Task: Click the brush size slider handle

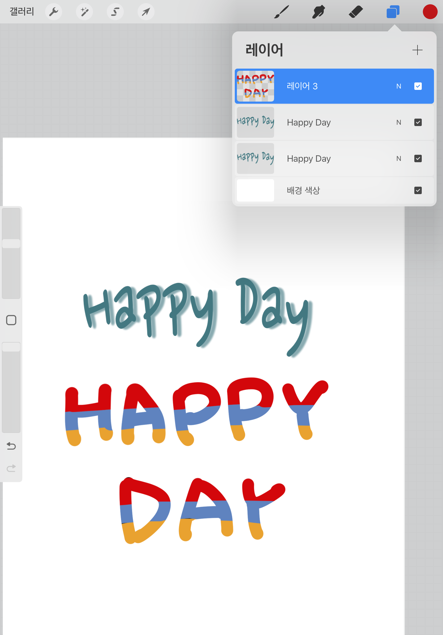Action: pyautogui.click(x=11, y=244)
